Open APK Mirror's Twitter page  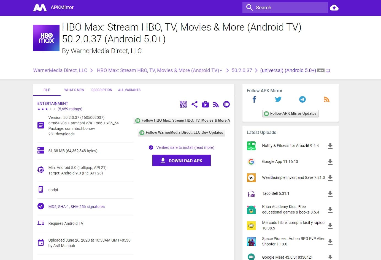278,99
